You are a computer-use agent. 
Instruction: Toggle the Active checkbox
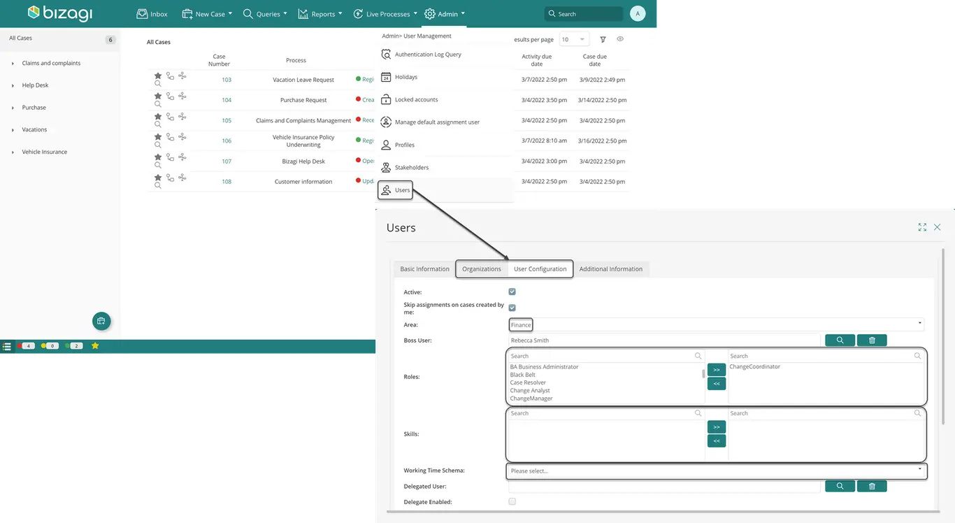(x=512, y=292)
